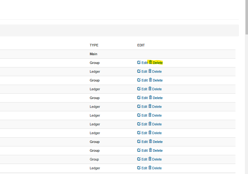This screenshot has height=174, width=248.
Task: Click the TYPE column header
Action: (94, 45)
